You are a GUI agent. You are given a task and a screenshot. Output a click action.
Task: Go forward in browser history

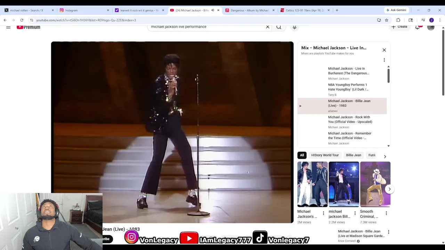[x=13, y=20]
